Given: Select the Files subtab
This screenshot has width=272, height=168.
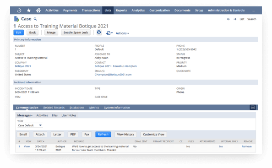Looking at the screenshot, I should (x=54, y=115).
